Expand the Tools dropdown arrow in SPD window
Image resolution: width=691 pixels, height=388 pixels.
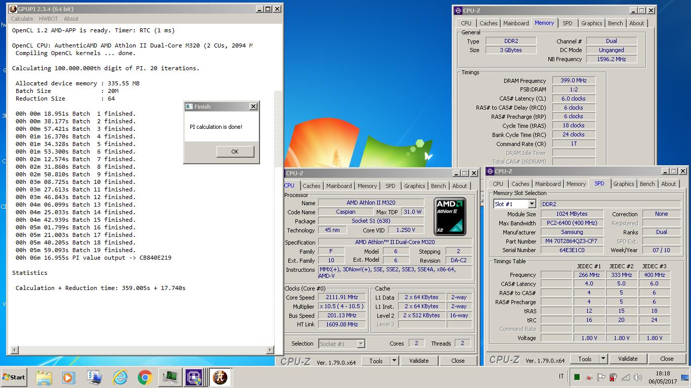tap(603, 359)
